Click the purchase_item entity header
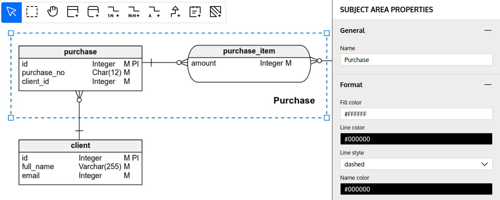 [249, 51]
